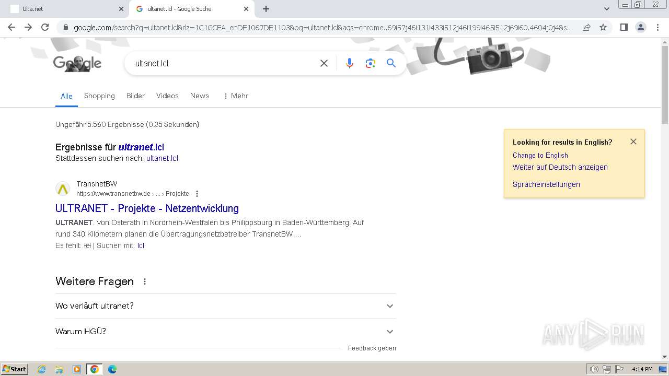
Task: Switch to the Bilder tab
Action: pyautogui.click(x=135, y=96)
